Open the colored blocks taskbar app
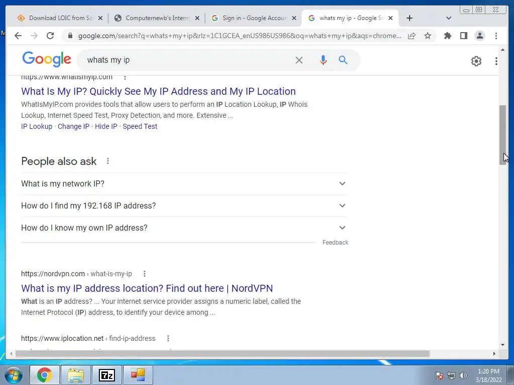 tap(138, 375)
